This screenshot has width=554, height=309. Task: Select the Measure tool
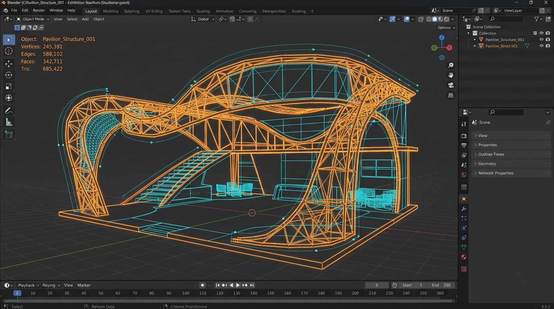(9, 122)
